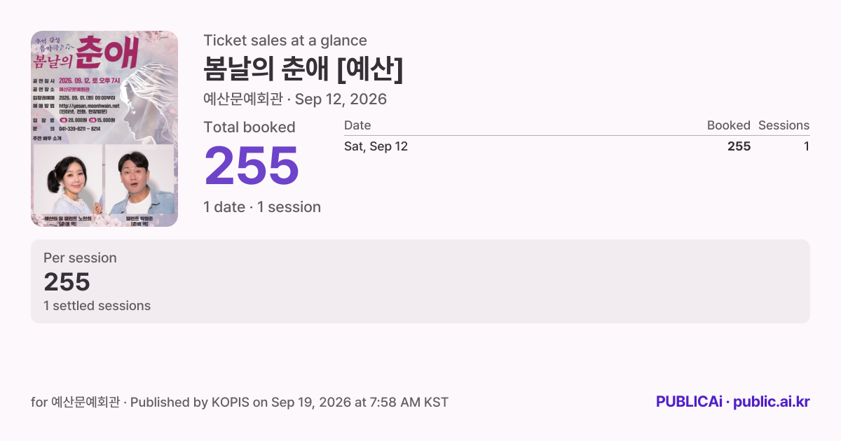Sort by the Sessions column header
Viewport: 841px width, 441px height.
point(784,125)
